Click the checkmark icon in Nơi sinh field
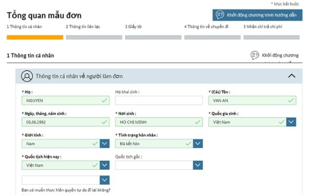Image resolution: width=313 pixels, height=195 pixels. pos(198,122)
